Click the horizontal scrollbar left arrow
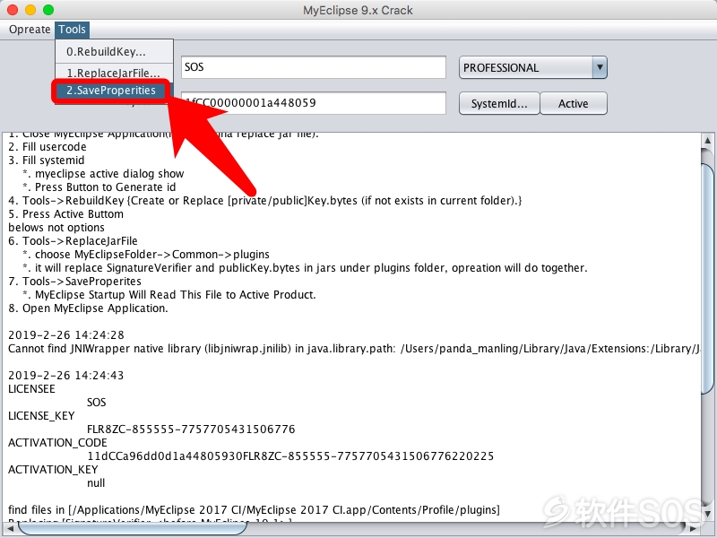Screen dimensions: 717x538 (10, 528)
